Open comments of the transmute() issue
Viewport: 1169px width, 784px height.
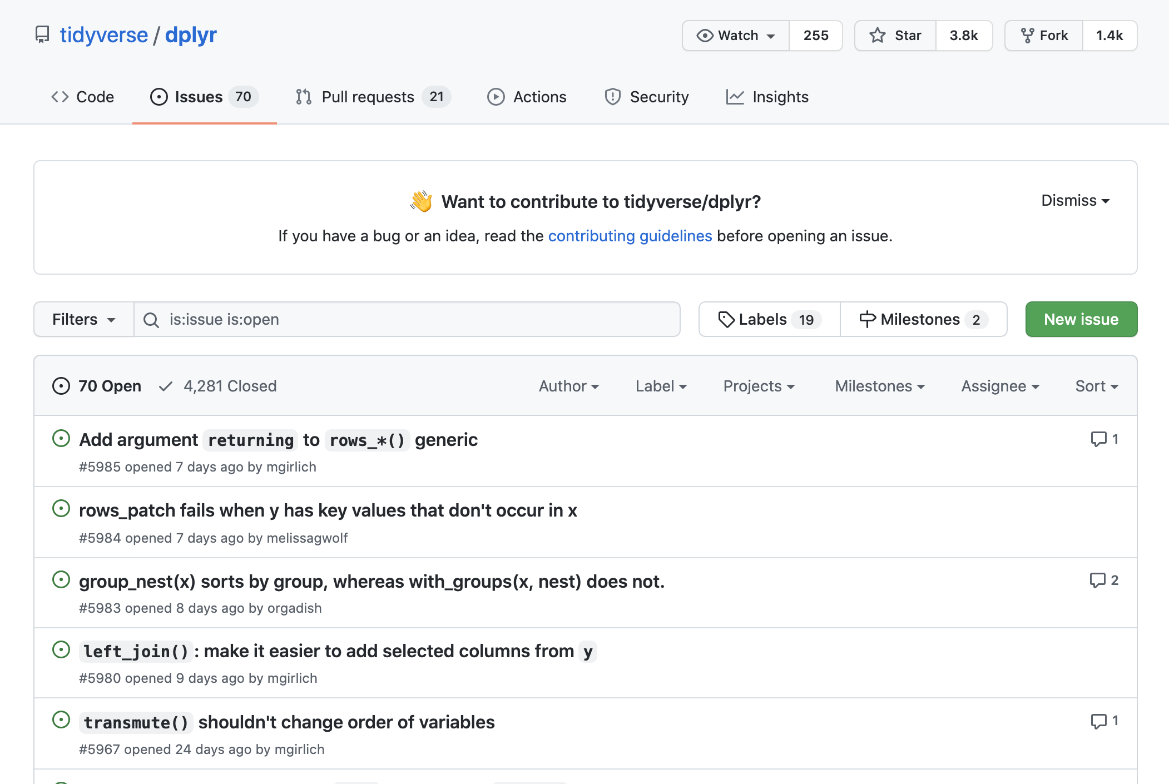(1104, 721)
